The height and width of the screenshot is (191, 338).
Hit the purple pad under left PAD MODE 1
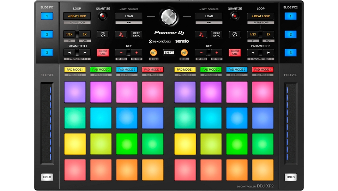75,92
